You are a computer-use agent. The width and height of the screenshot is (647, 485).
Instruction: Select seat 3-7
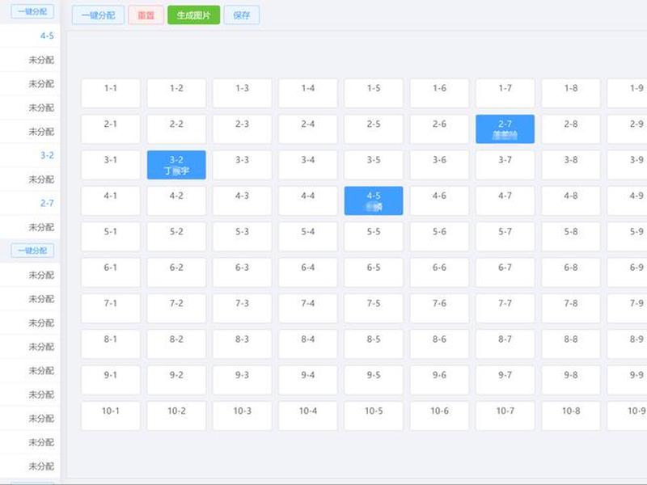[505, 165]
